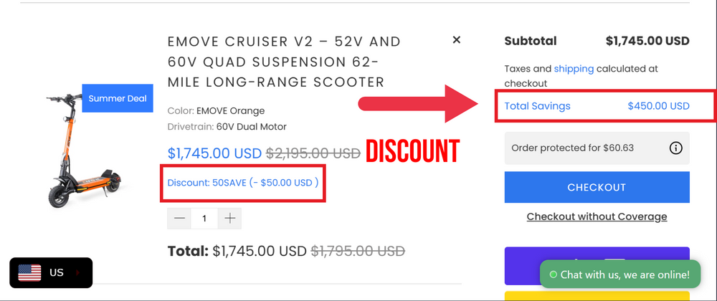
Task: Increase quantity with the plus icon
Action: tap(229, 219)
